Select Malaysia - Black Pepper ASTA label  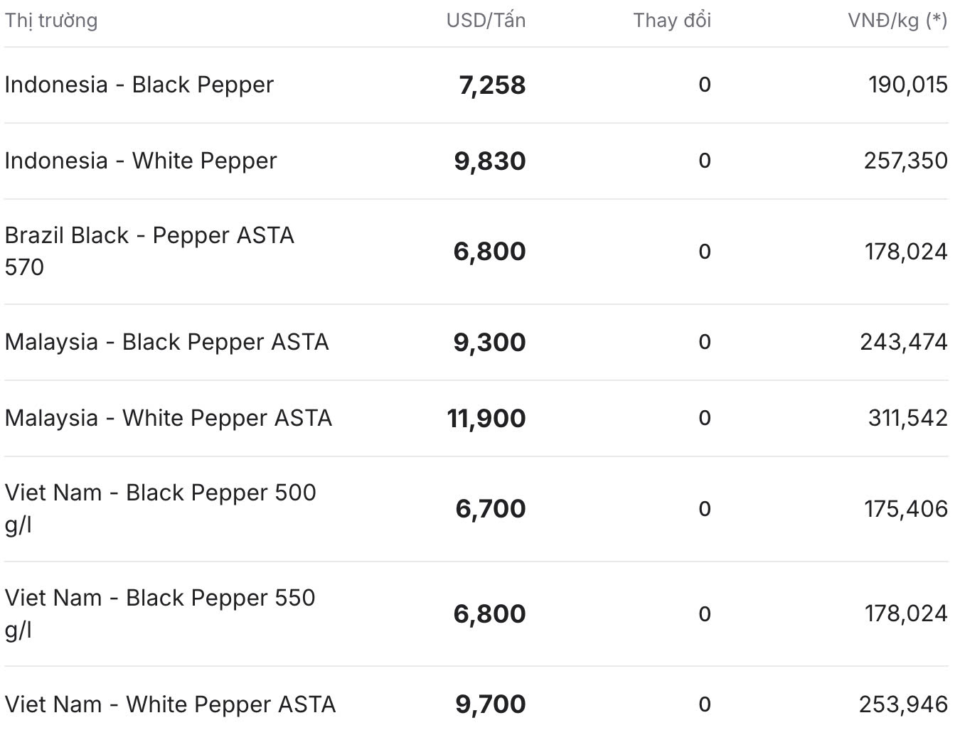(167, 342)
